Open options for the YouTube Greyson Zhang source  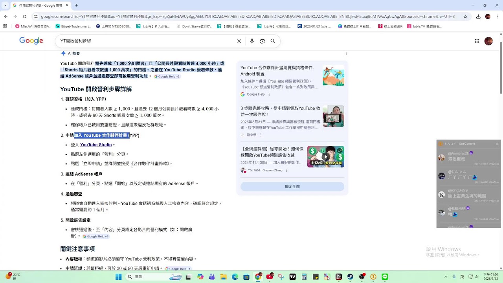[287, 170]
